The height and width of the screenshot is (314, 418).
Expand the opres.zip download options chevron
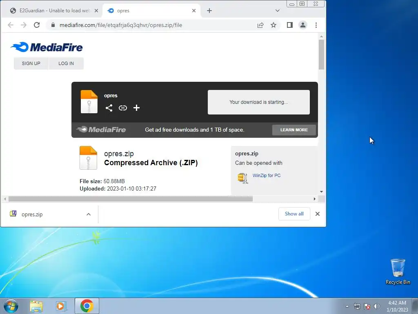pos(89,214)
